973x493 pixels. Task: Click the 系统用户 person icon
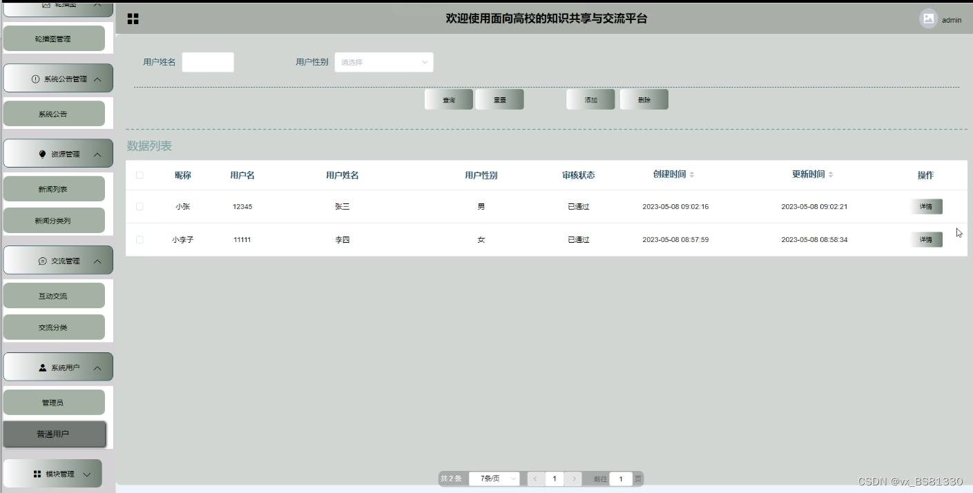click(43, 368)
